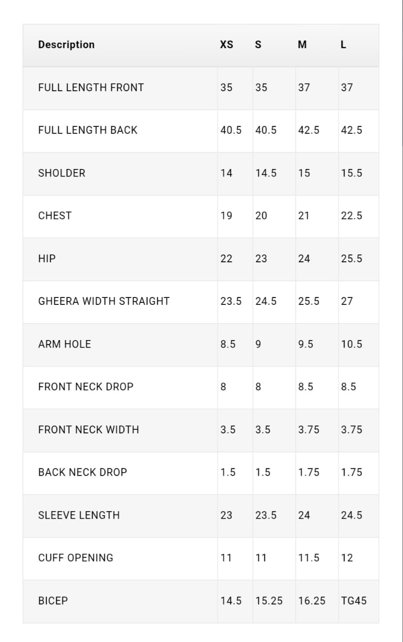Click the GHEERA WIDTH STRAIGHT label
The height and width of the screenshot is (642, 403).
tap(104, 301)
